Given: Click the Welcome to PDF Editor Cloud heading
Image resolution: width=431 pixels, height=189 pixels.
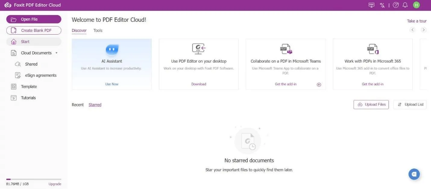Looking at the screenshot, I should (x=109, y=20).
